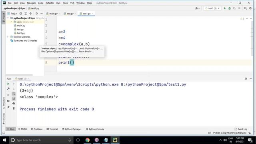Expand External Libraries node
This screenshot has width=256, height=144.
[x=8, y=37]
